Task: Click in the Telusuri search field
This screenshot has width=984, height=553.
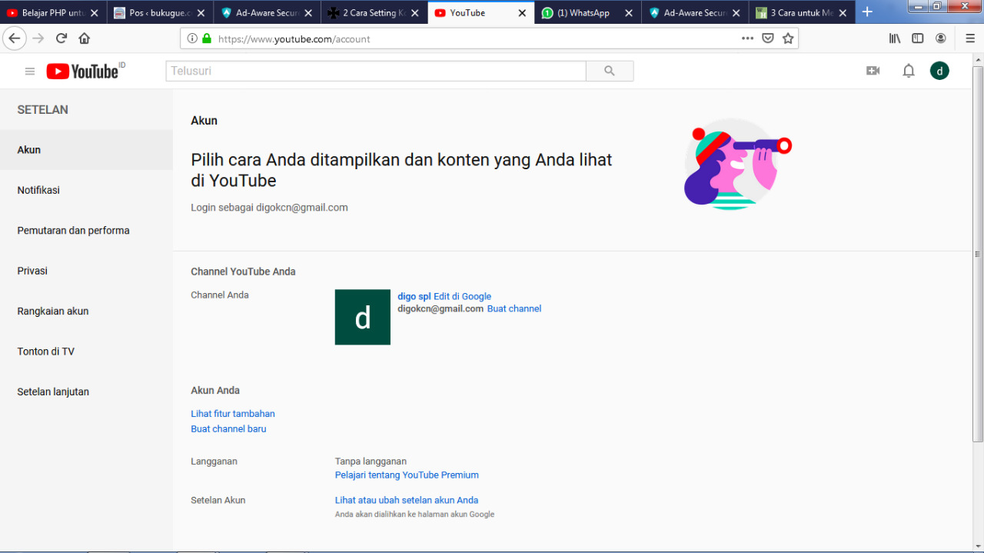Action: point(375,71)
